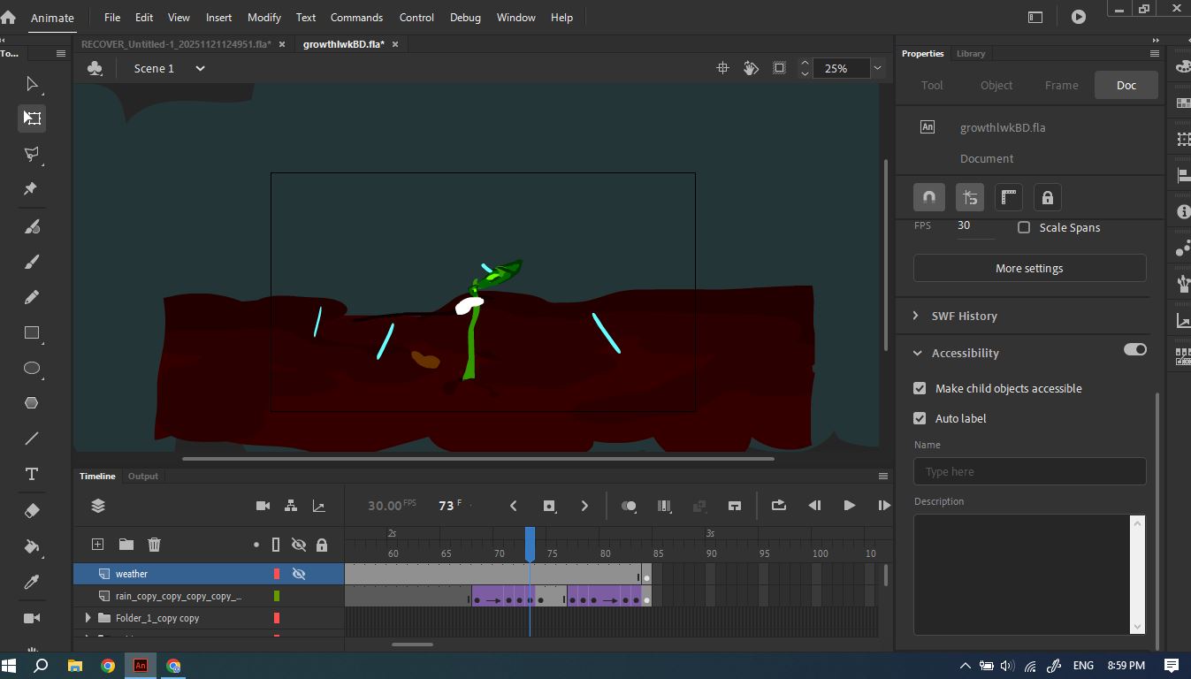Switch to the Library tab
Screen dimensions: 1191x679
[970, 53]
